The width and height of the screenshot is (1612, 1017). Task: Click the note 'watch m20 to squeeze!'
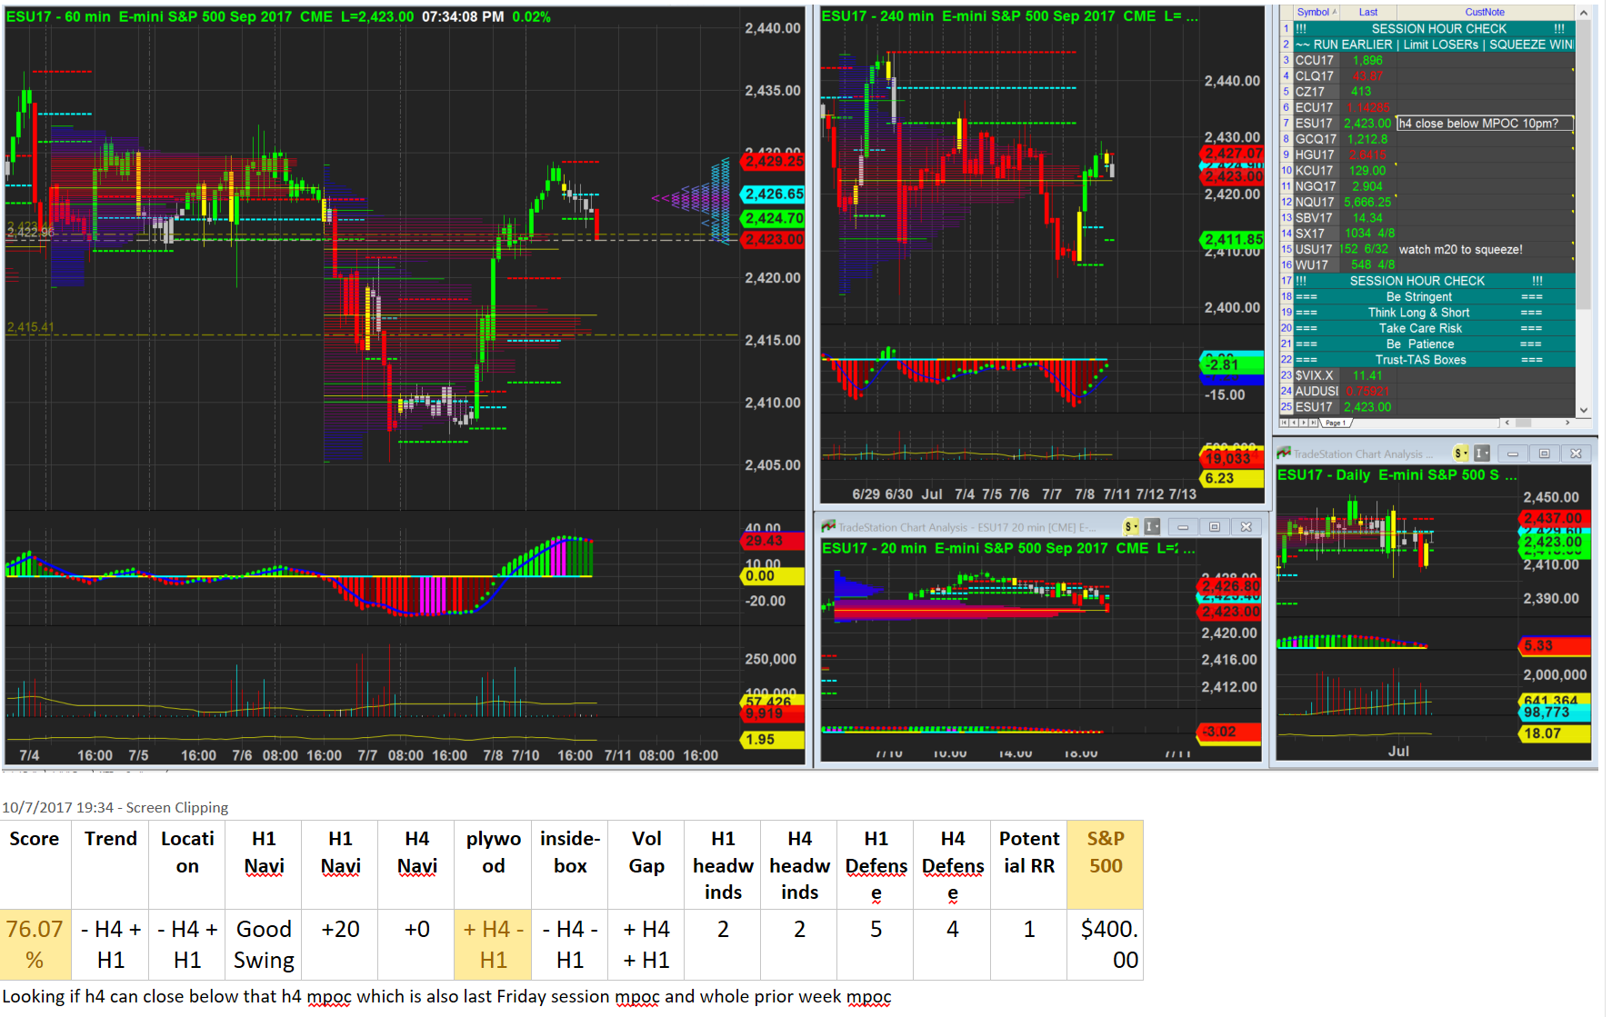(1460, 249)
